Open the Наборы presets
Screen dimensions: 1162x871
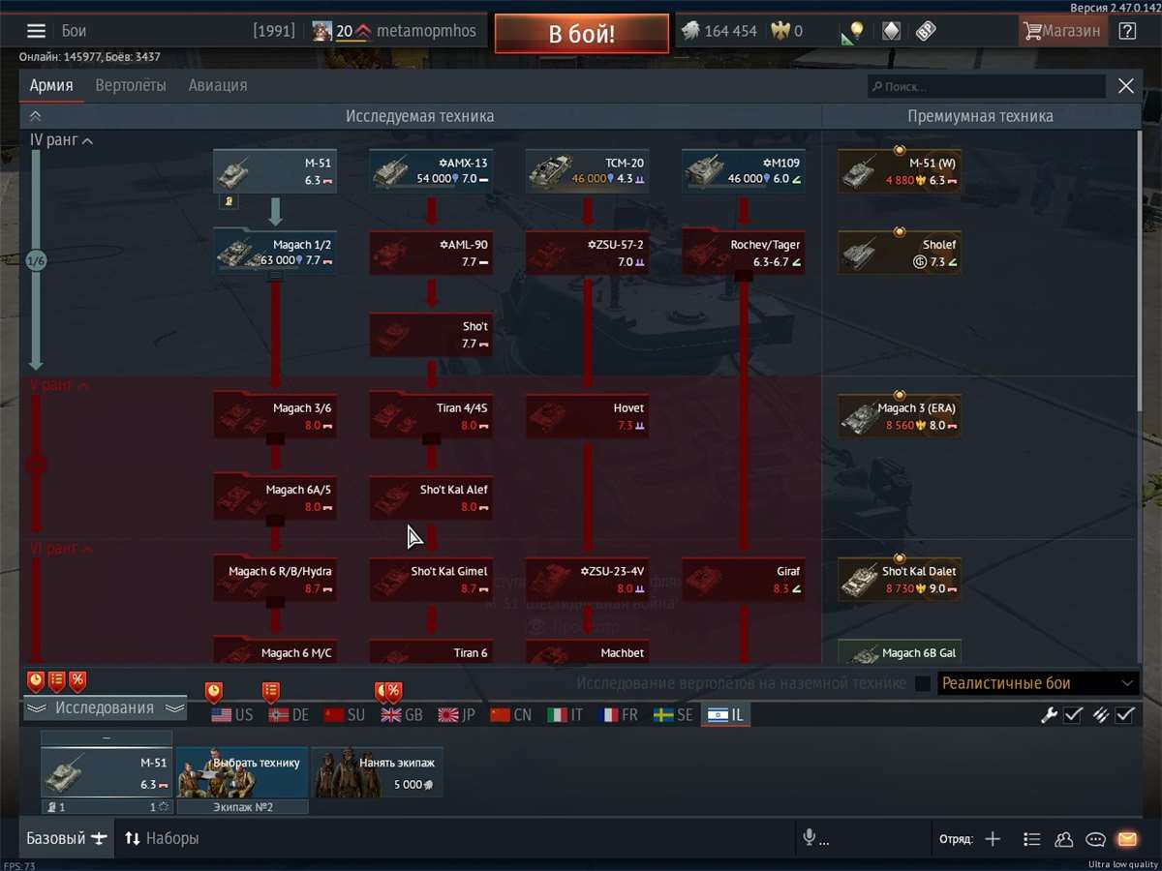pyautogui.click(x=162, y=838)
